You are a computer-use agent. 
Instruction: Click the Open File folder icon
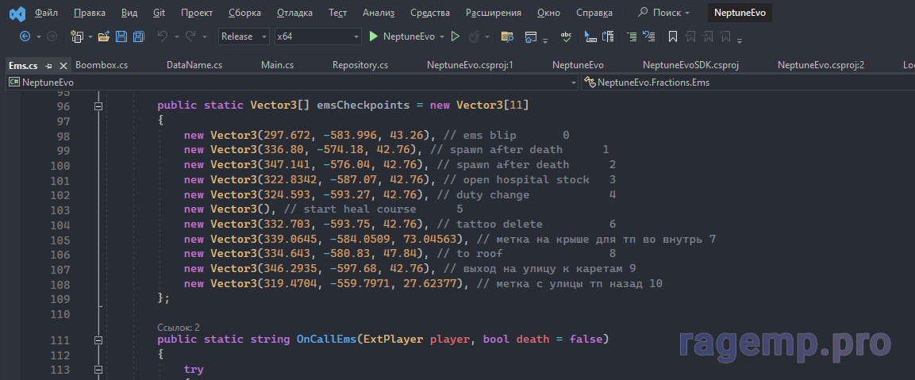pos(103,36)
